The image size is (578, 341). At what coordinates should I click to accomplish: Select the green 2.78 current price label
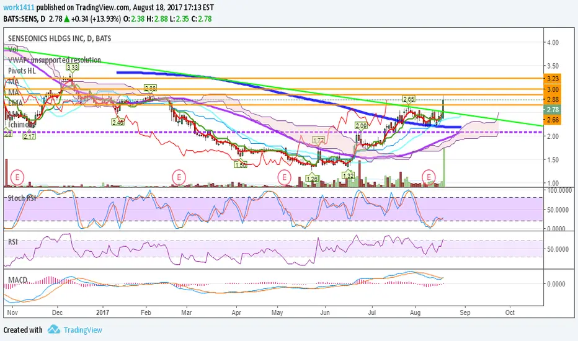(x=553, y=110)
